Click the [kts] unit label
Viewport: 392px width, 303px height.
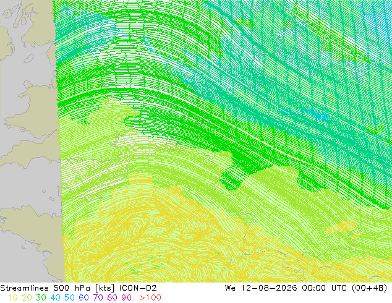point(104,288)
